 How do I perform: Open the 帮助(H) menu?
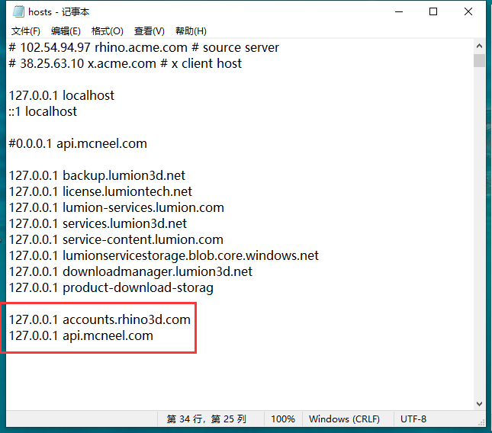pos(191,31)
